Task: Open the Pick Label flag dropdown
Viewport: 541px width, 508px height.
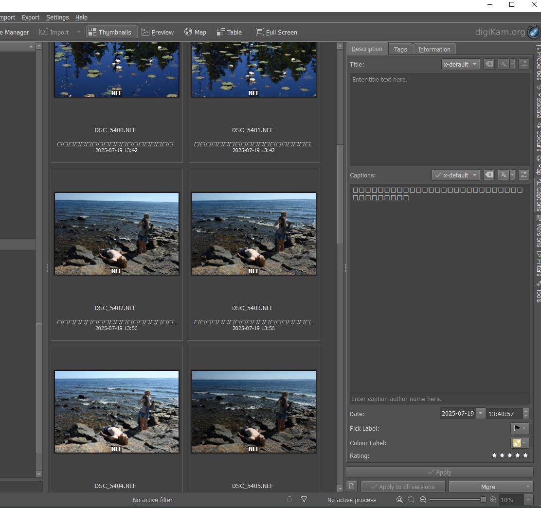Action: coord(519,428)
